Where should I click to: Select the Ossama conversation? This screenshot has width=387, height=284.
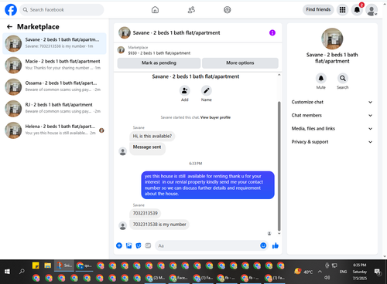(x=54, y=86)
